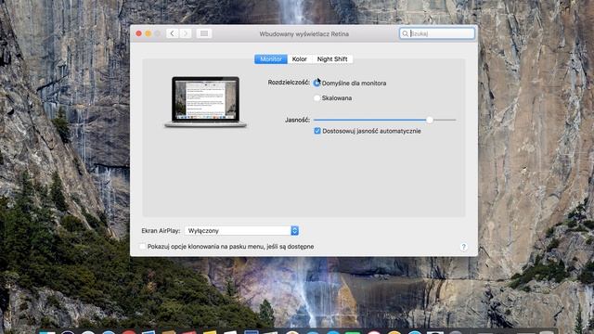Click the magnifying glass in the search field
This screenshot has width=594, height=334.
405,33
